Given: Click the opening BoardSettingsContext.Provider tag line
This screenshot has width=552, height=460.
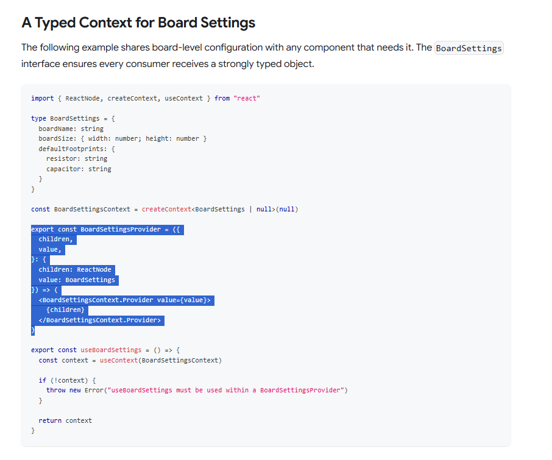Looking at the screenshot, I should tap(124, 300).
